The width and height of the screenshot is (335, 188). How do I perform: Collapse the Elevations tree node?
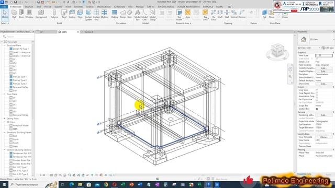(5, 132)
